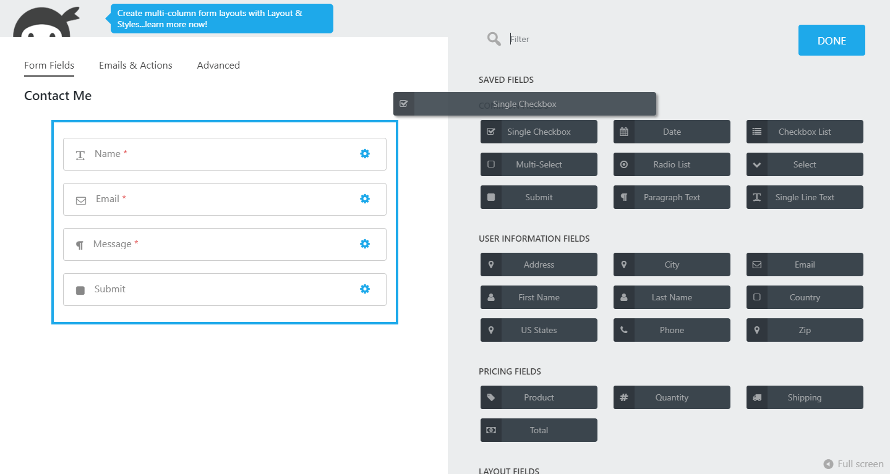
Task: Click the Paragraph Text pilcrow icon
Action: (624, 197)
